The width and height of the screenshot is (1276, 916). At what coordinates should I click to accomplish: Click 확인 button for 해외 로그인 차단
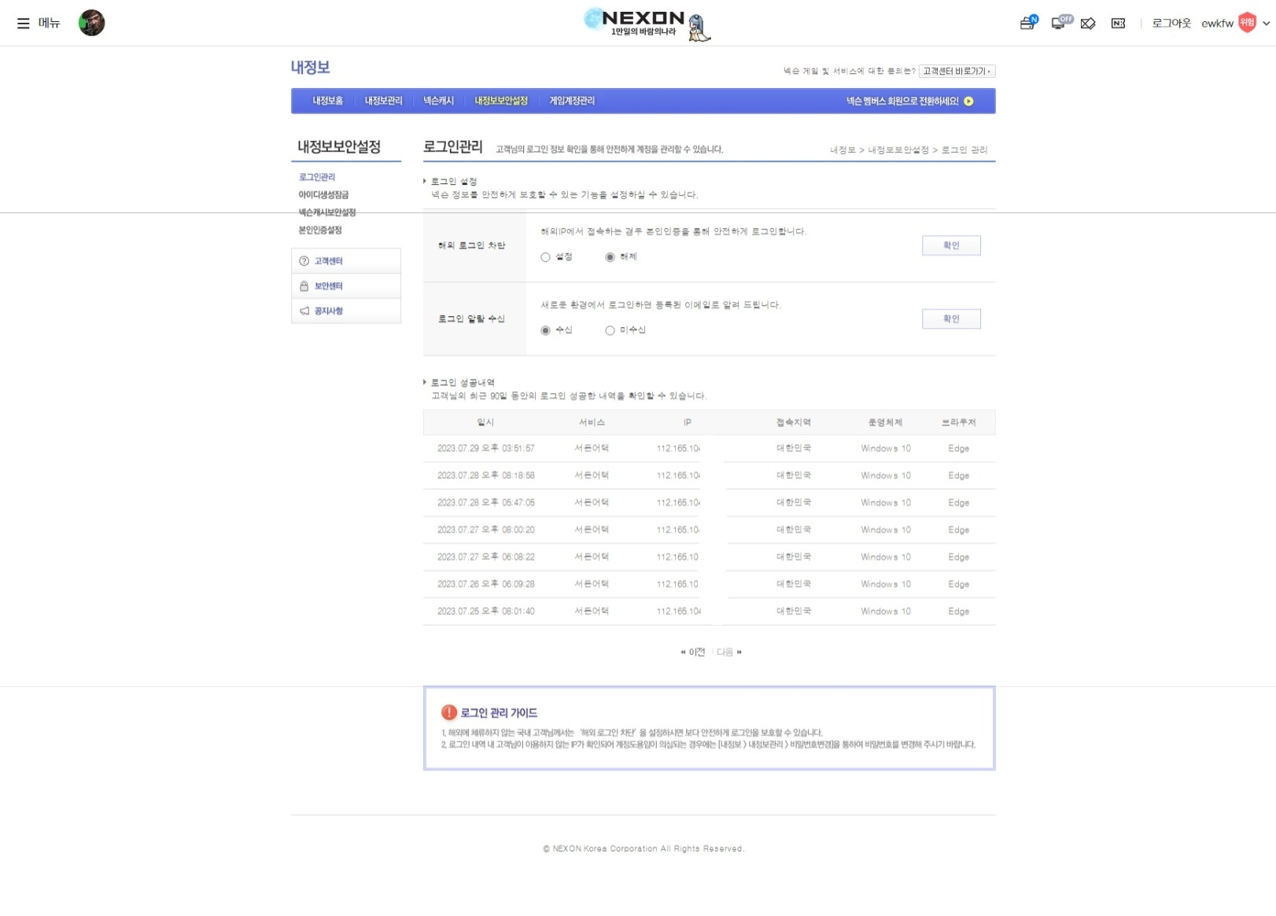(x=950, y=245)
